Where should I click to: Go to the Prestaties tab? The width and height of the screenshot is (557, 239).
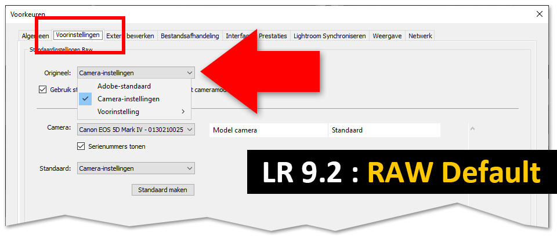(273, 36)
